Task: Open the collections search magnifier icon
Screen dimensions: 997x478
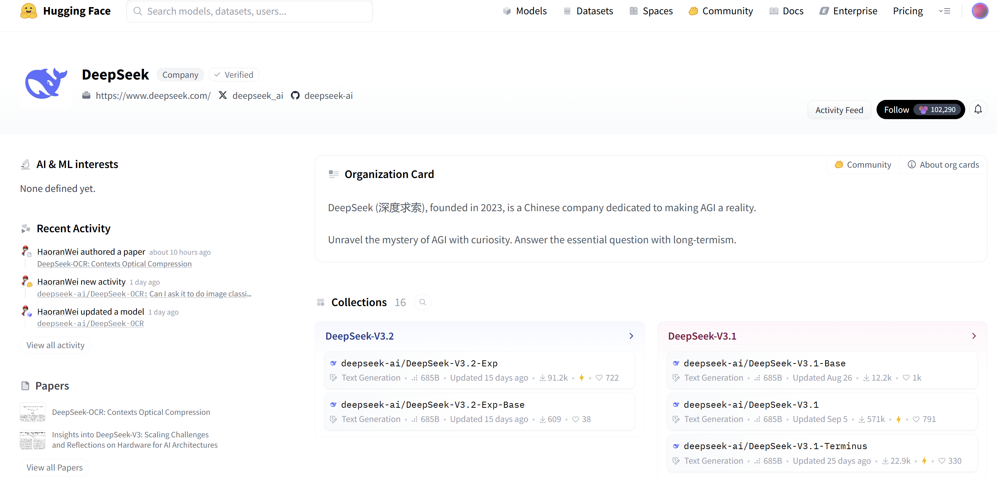Action: click(423, 302)
